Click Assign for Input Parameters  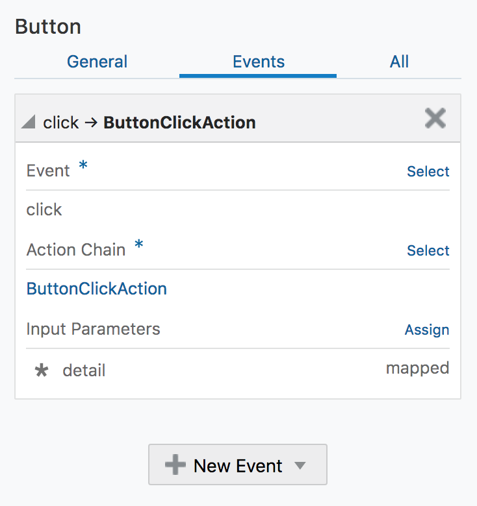tap(426, 330)
